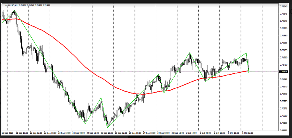Screen dimensions: 292x138
Task: Click the 1 Oct 10:00 time label
Action: click(192, 133)
